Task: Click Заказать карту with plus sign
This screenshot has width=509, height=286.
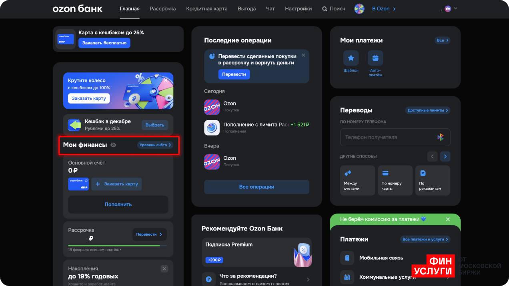Action: click(116, 184)
